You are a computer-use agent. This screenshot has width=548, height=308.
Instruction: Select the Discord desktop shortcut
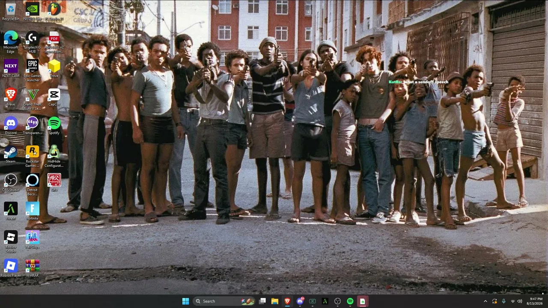coord(11,126)
